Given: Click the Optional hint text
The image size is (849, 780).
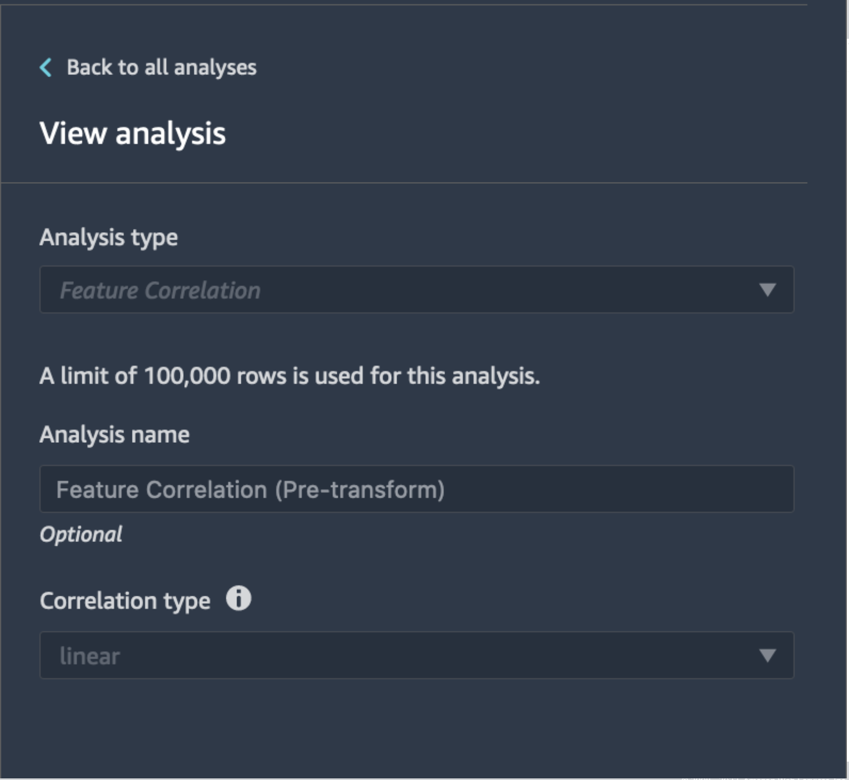Looking at the screenshot, I should 81,535.
